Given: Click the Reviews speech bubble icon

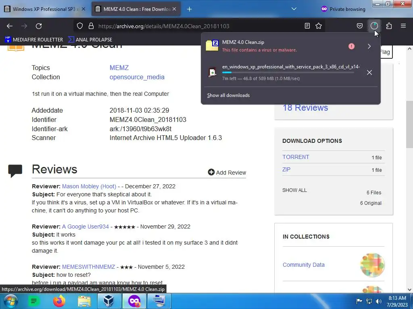Looking at the screenshot, I should click(x=15, y=171).
